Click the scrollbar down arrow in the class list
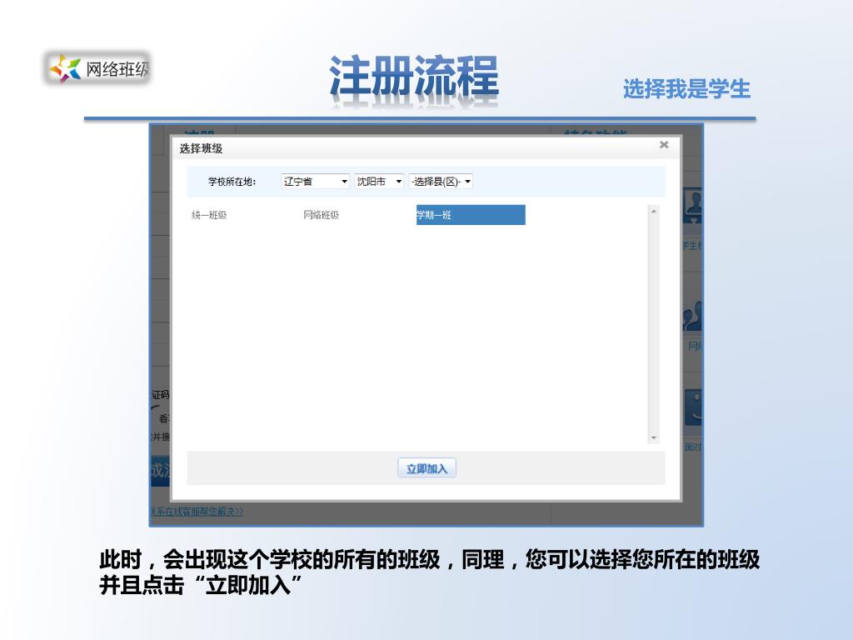The image size is (853, 640). pyautogui.click(x=654, y=437)
